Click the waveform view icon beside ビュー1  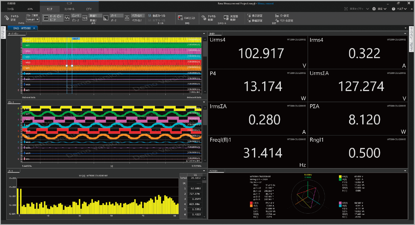pos(67,18)
